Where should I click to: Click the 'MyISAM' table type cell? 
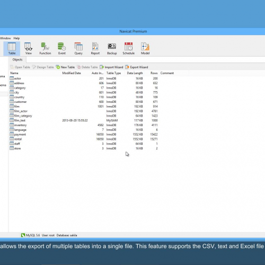pos(112,120)
